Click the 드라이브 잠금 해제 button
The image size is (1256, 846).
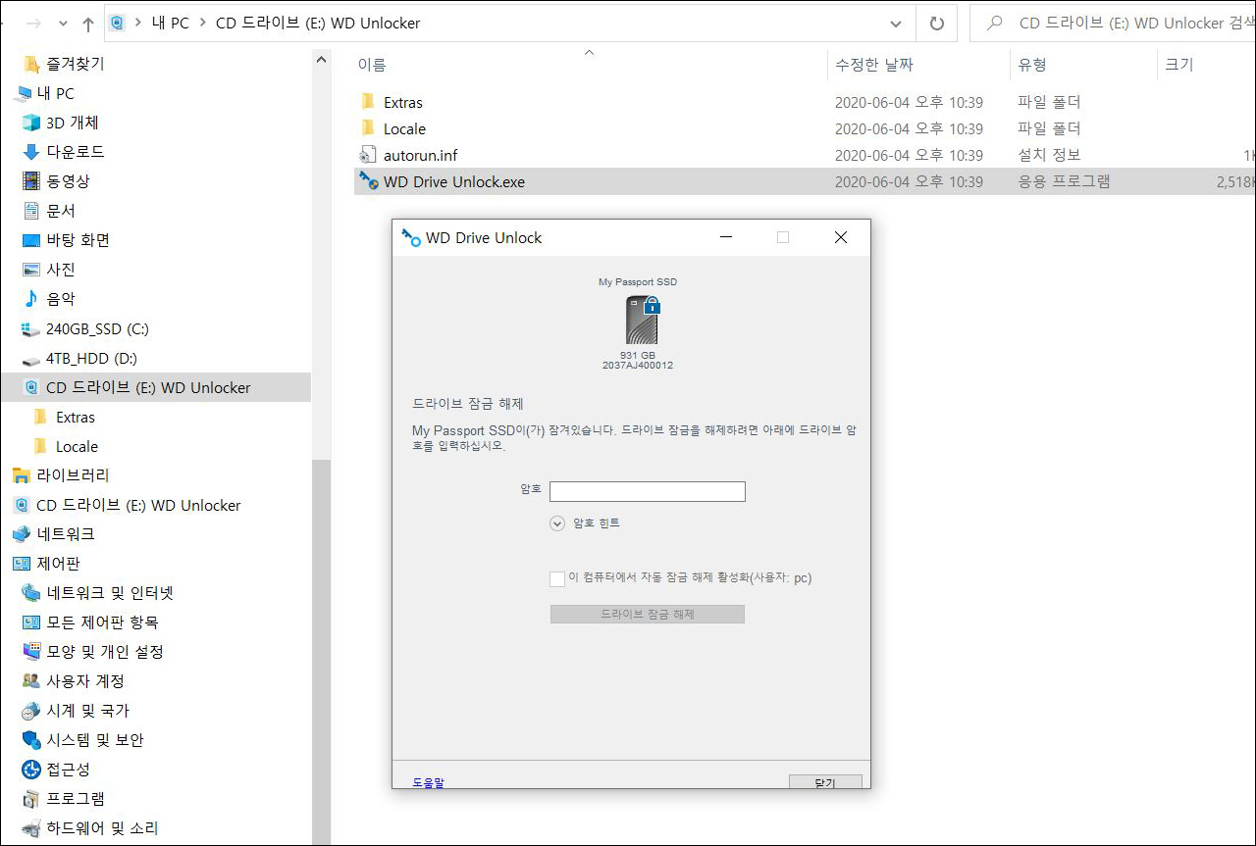coord(647,615)
